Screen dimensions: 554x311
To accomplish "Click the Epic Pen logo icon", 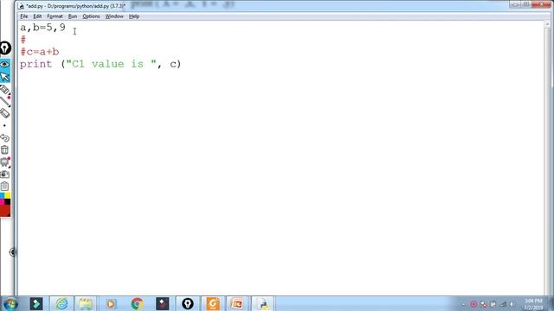I will (x=5, y=48).
